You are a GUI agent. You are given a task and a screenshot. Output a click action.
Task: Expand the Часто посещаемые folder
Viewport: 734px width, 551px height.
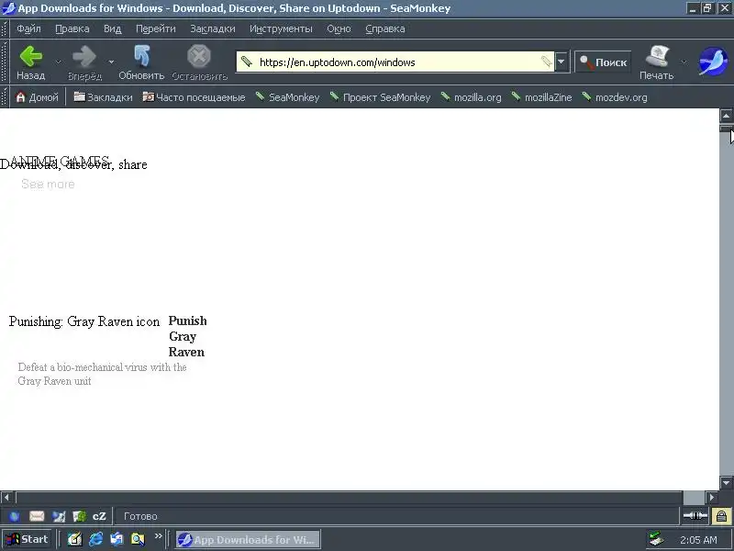194,97
